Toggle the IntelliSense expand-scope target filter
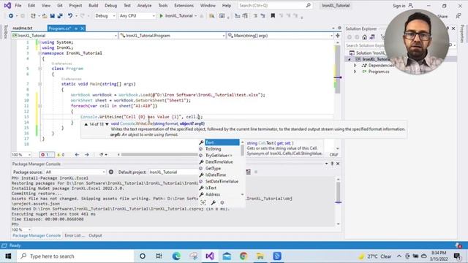The height and width of the screenshot is (263, 468). pyautogui.click(x=203, y=203)
